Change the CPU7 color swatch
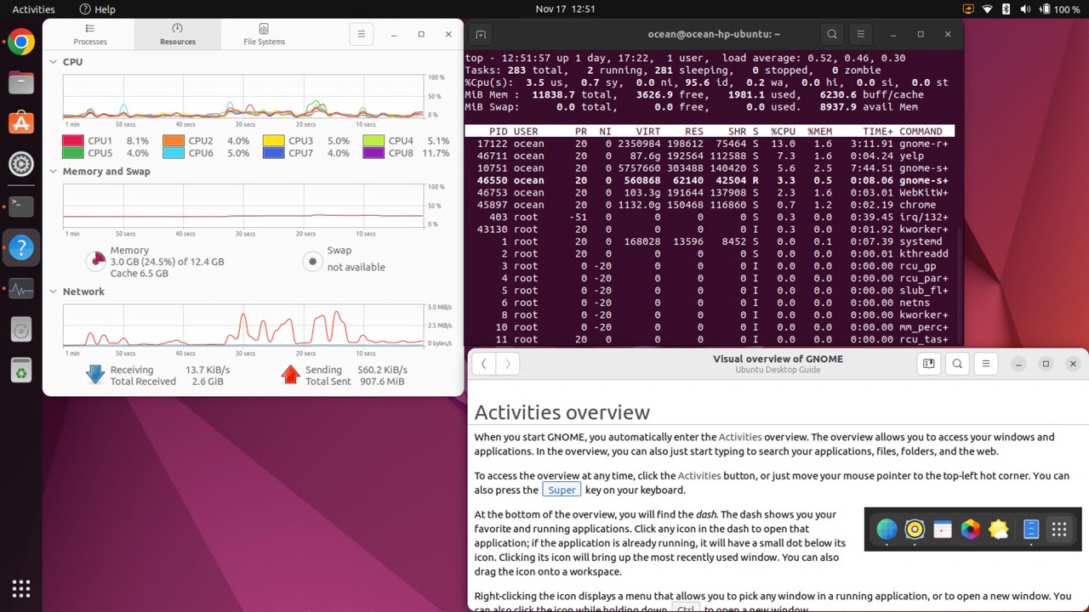Image resolution: width=1089 pixels, height=612 pixels. pyautogui.click(x=273, y=153)
